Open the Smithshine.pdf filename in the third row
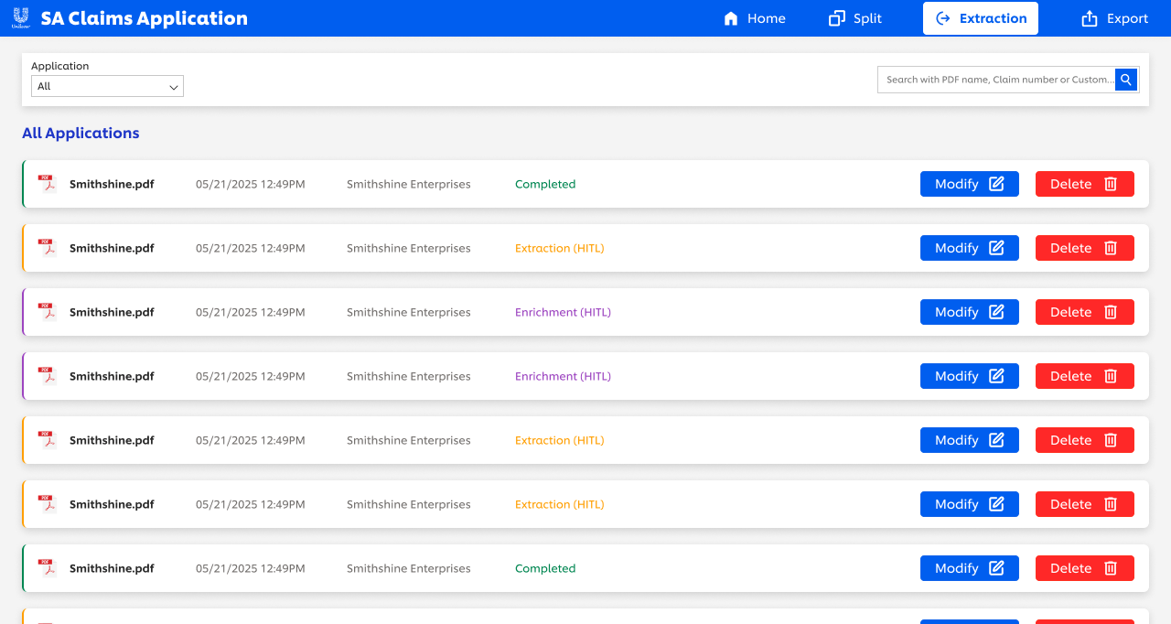 click(x=112, y=312)
